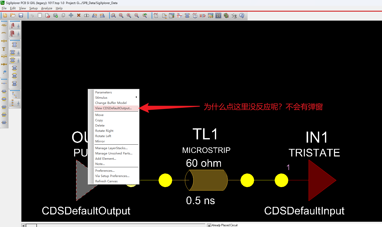Click the Zoom In magnifier icon
The image size is (382, 227).
pos(129,16)
